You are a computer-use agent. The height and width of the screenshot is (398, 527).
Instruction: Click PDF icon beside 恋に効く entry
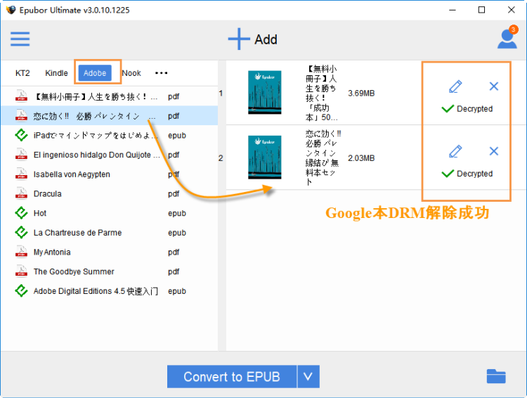tap(21, 115)
